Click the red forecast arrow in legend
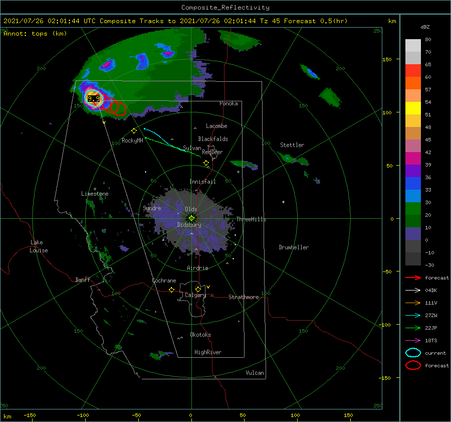451x422 pixels. 413,277
